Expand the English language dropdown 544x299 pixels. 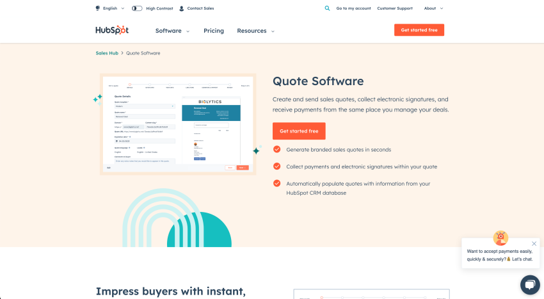click(x=114, y=8)
